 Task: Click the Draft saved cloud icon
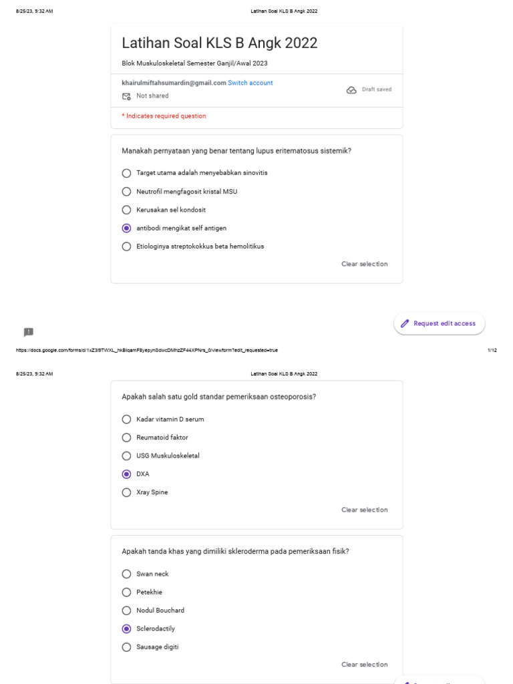[x=351, y=90]
